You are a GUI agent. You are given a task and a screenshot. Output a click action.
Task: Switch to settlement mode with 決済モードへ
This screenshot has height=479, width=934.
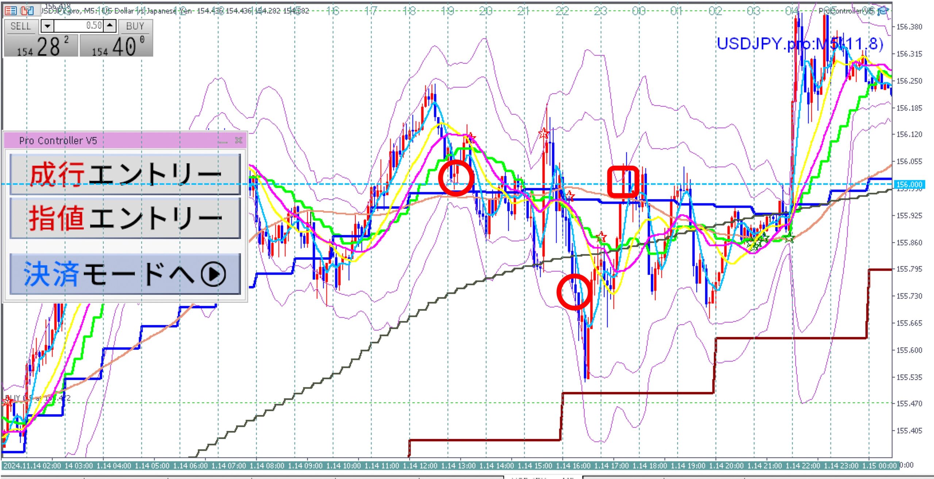pyautogui.click(x=125, y=274)
